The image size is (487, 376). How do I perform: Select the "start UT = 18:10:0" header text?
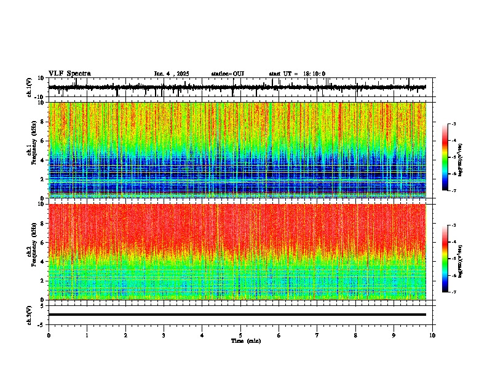pos(297,74)
